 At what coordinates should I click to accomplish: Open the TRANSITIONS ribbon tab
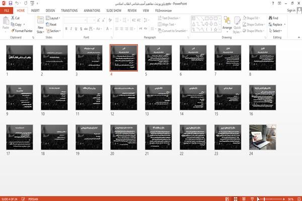point(69,11)
